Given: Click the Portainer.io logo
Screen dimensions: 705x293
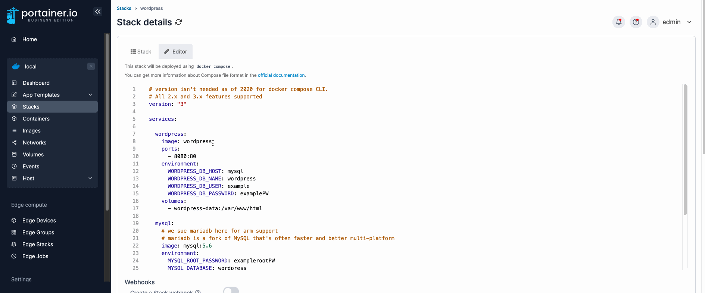Looking at the screenshot, I should click(x=42, y=16).
